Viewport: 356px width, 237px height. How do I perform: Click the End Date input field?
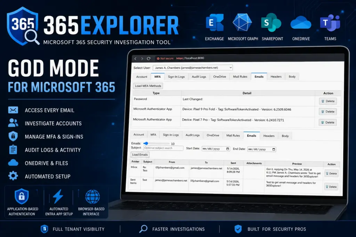(261, 149)
